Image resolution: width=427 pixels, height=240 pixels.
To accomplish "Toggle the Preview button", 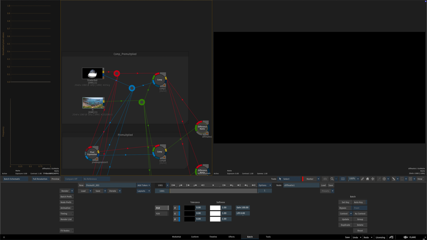I will point(55,179).
